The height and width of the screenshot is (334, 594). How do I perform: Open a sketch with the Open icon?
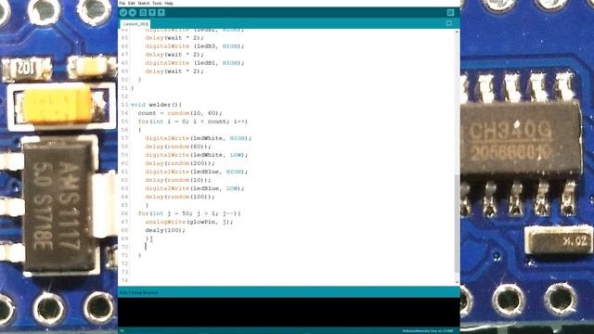pyautogui.click(x=152, y=12)
